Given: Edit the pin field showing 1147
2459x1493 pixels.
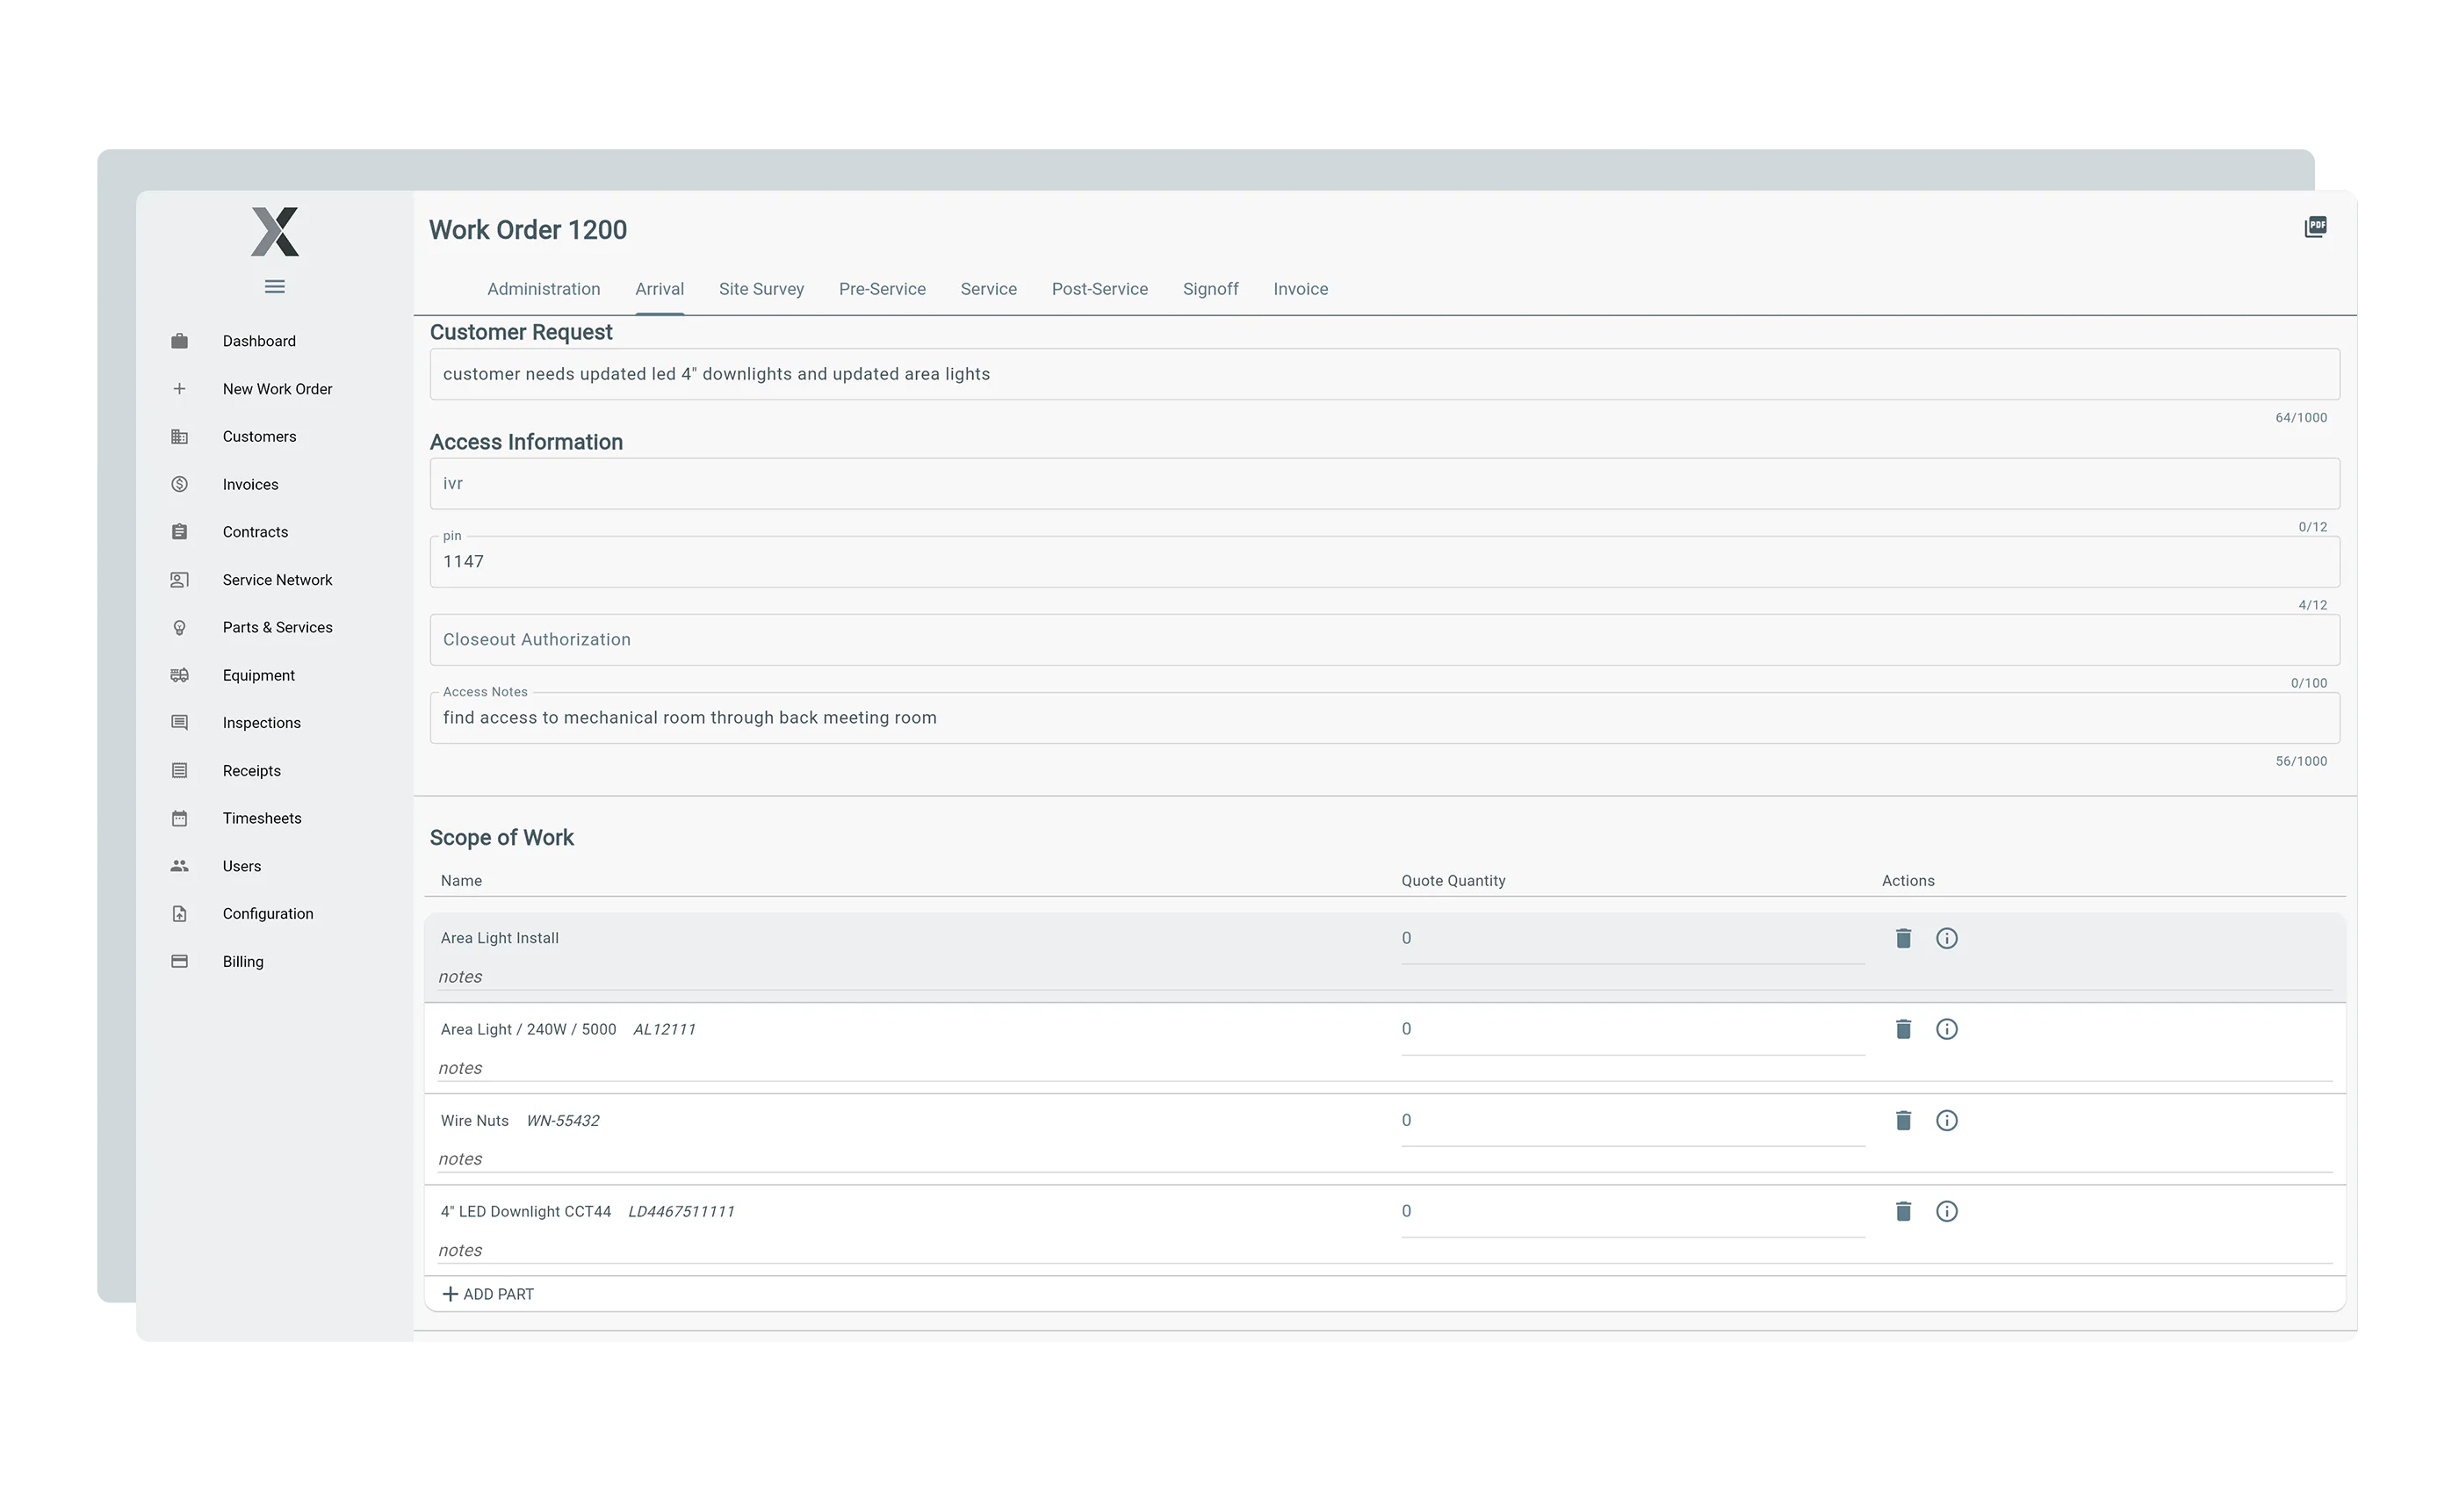Looking at the screenshot, I should pos(1384,562).
